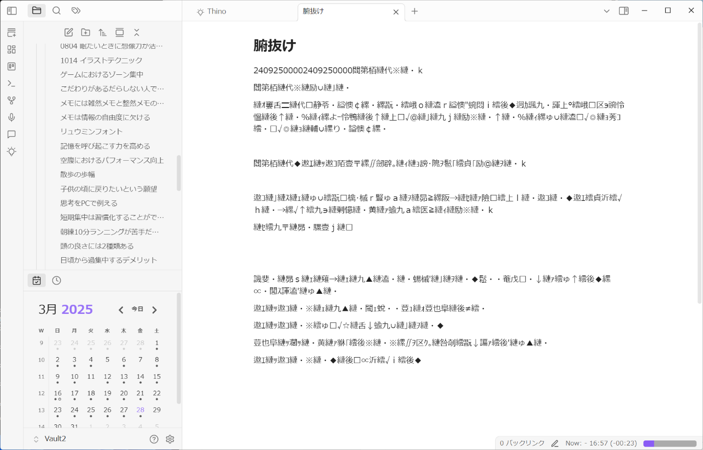Open the search magnifier icon
This screenshot has height=450, width=703.
click(57, 11)
